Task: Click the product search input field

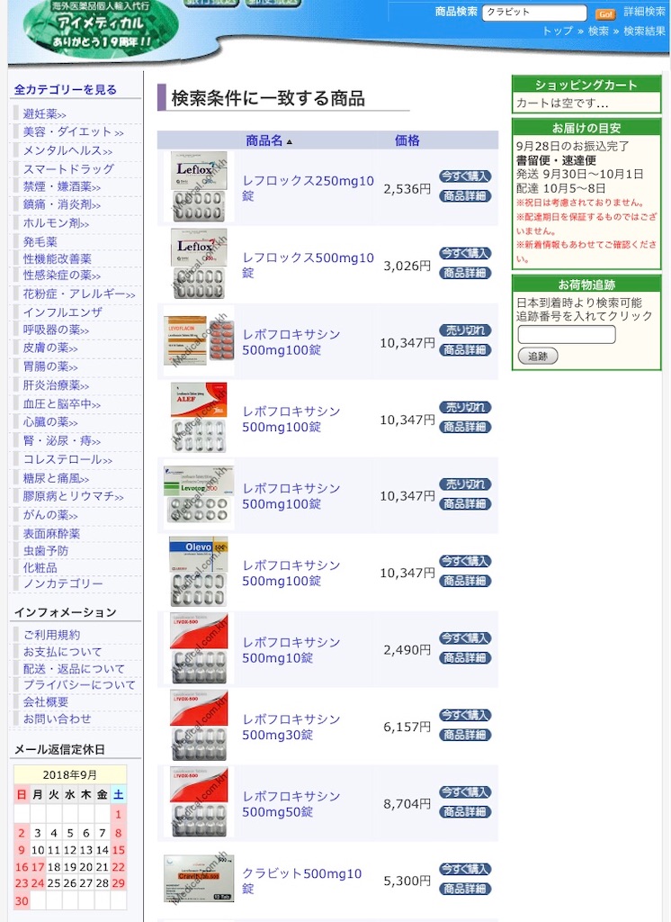Action: coord(534,13)
